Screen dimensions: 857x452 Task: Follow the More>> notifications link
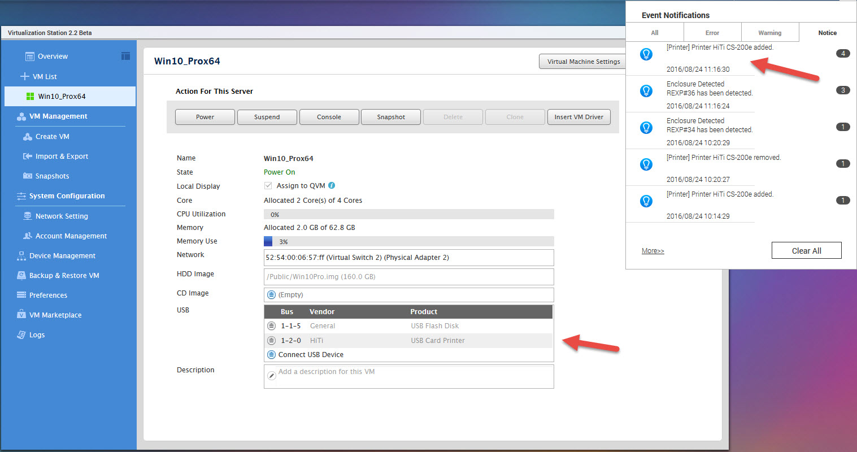coord(652,251)
